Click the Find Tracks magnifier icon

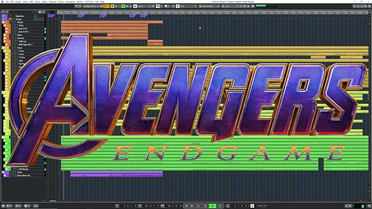click(44, 12)
